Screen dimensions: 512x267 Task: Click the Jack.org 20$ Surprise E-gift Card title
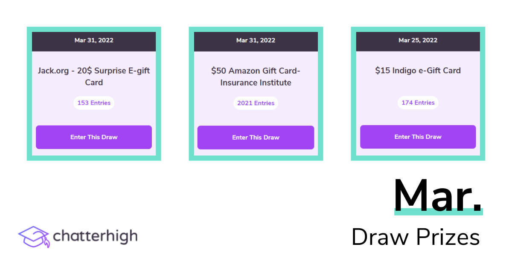click(x=94, y=76)
